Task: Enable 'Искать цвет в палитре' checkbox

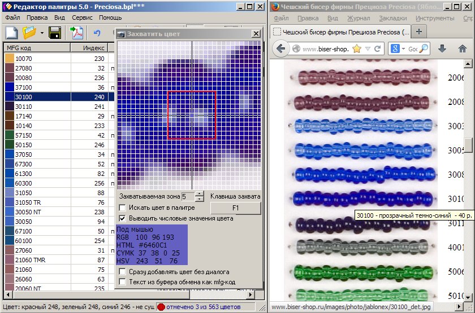Action: point(123,208)
